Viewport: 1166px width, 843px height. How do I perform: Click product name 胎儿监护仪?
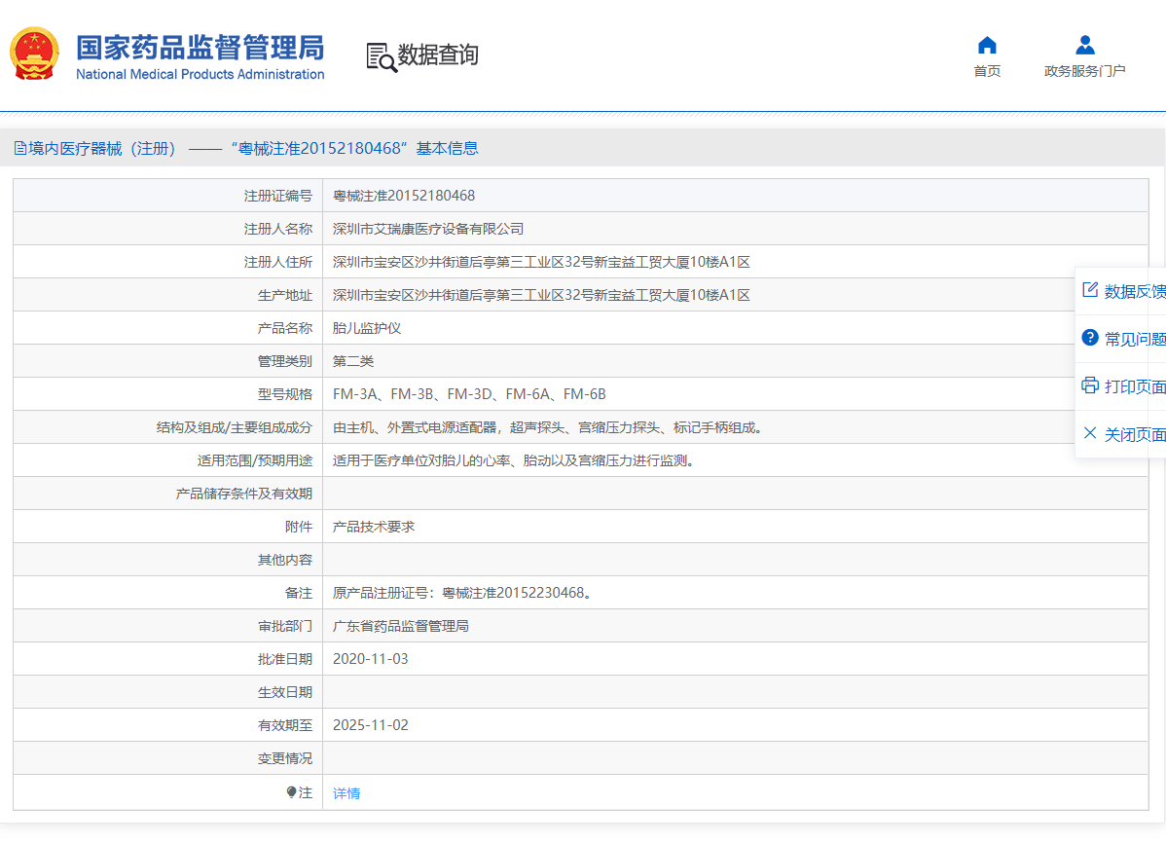pyautogui.click(x=367, y=328)
